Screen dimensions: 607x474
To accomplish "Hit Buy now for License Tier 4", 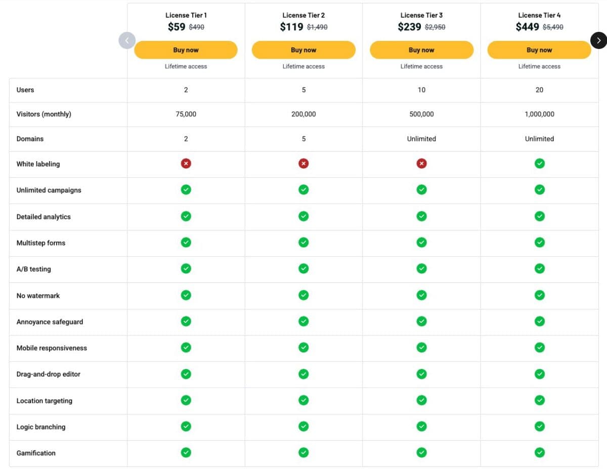I will (539, 50).
